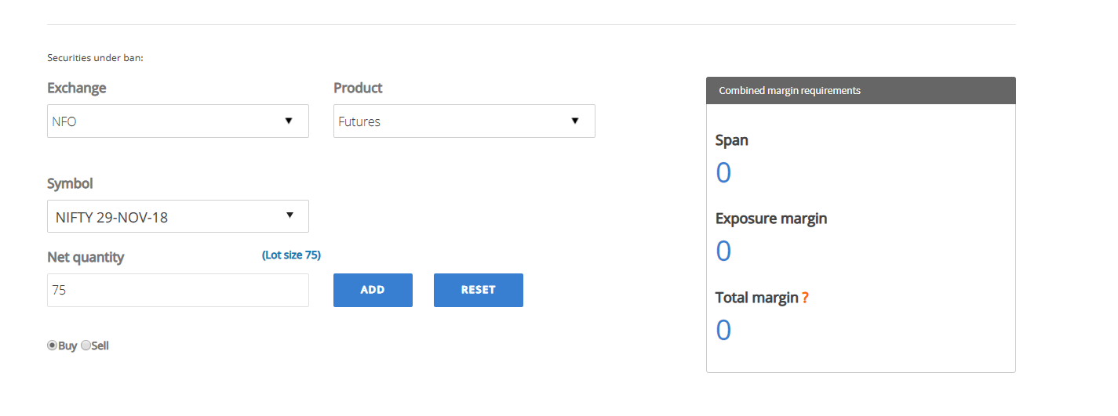Expand the Symbol list showing NIFTY 29-NOV-18

point(178,216)
